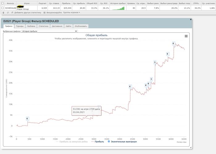Click the 33.3% total ROI value
This screenshot has width=216, height=154.
click(94, 8)
